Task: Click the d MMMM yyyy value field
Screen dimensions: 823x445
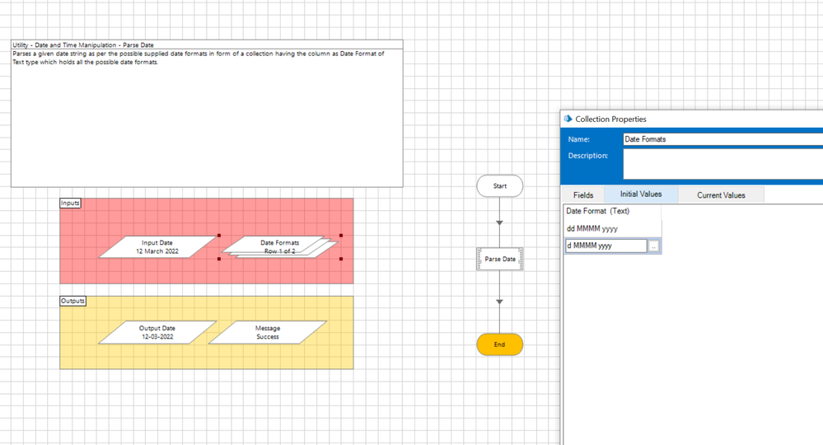Action: (x=606, y=246)
